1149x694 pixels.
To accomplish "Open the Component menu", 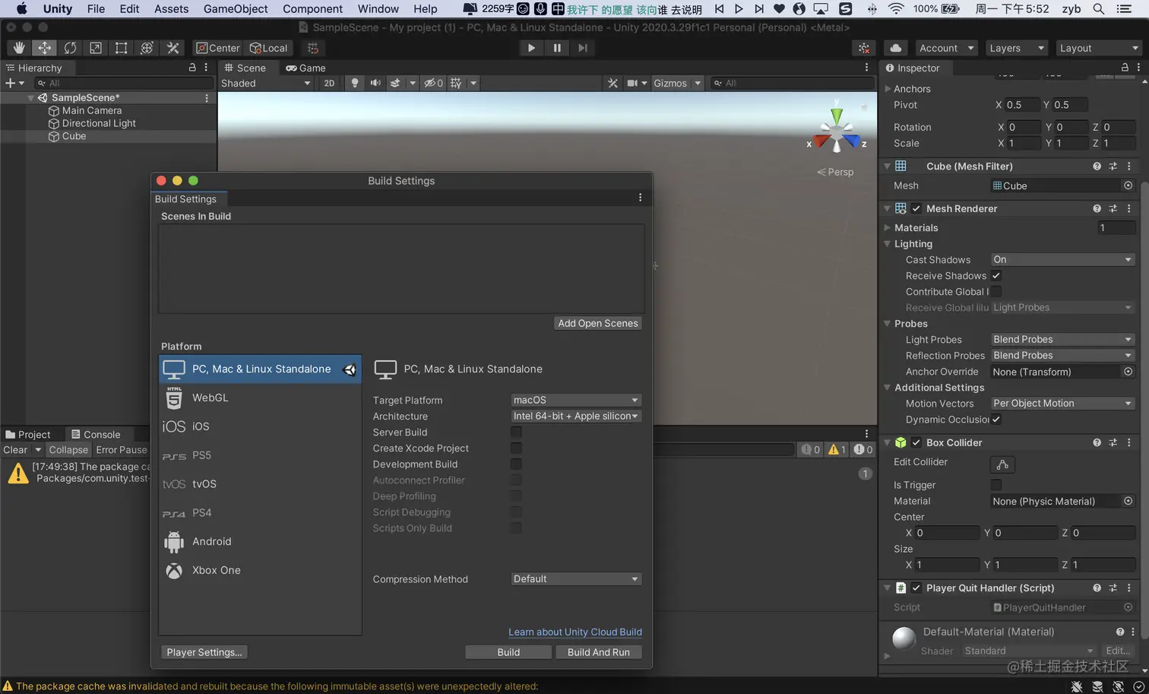I will 312,9.
